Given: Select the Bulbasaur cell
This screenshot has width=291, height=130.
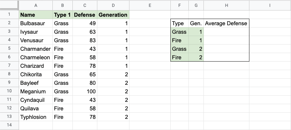Looking at the screenshot, I should pyautogui.click(x=36, y=23).
